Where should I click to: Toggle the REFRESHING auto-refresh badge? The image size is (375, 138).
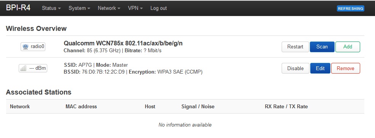pos(350,8)
